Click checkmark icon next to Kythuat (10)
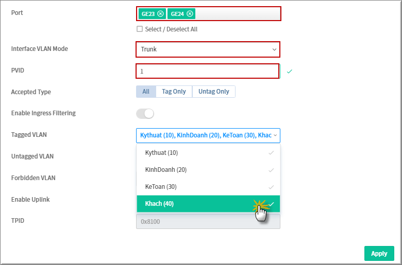402x265 pixels. [x=271, y=153]
